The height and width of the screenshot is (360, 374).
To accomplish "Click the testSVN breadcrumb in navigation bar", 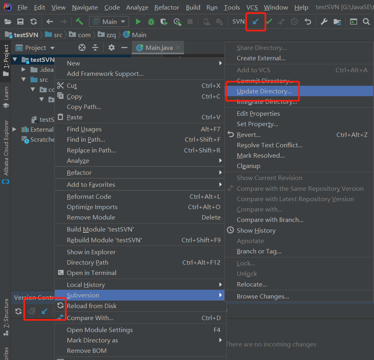I will coord(22,35).
